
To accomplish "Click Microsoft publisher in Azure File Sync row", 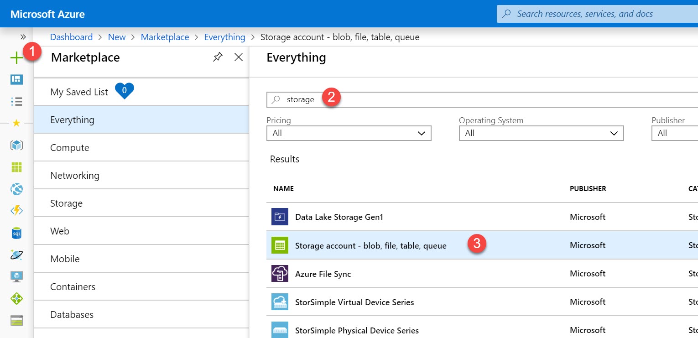I will (x=588, y=273).
